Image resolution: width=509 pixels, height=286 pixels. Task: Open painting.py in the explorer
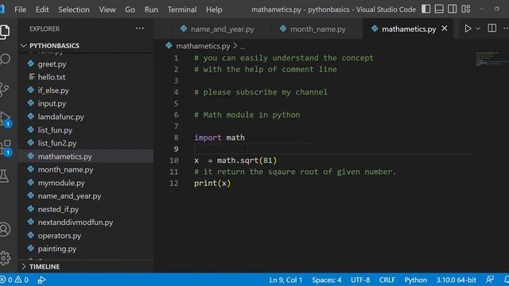pos(57,249)
